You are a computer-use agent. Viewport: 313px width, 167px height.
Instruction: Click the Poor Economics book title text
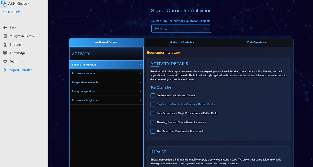pyautogui.click(x=187, y=113)
